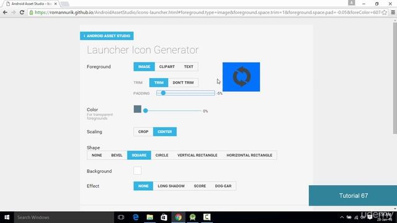Open the white background color swatch
Screen dimensions: 397x223
[x=138, y=171]
